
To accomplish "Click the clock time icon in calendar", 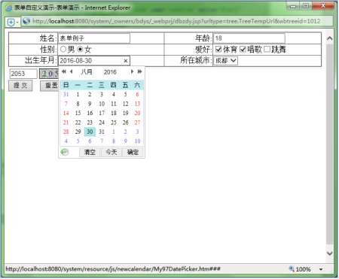I will tap(65, 152).
